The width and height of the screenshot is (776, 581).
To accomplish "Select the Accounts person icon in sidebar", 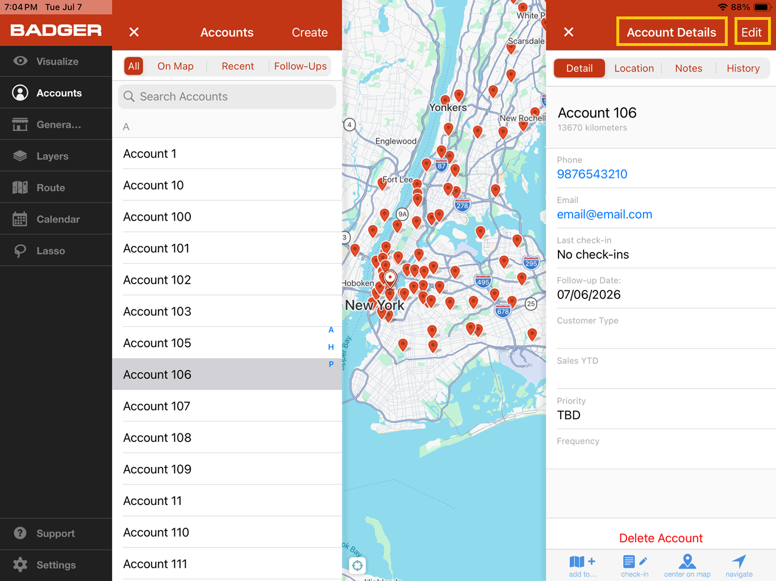I will 20,92.
